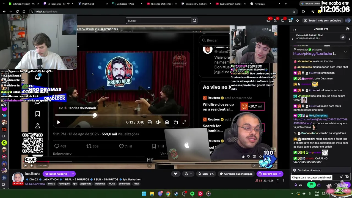
Task: Click the Twitch Buscar search field
Action: pos(158,21)
